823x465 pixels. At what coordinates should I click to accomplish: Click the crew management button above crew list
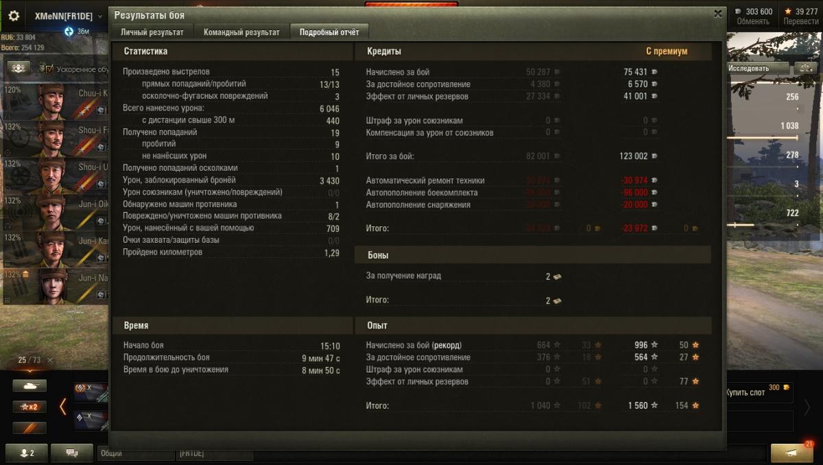[19, 68]
